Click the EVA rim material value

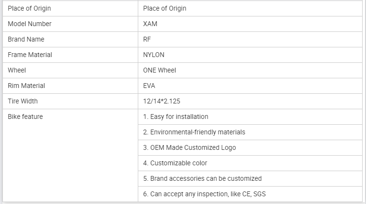coord(149,86)
